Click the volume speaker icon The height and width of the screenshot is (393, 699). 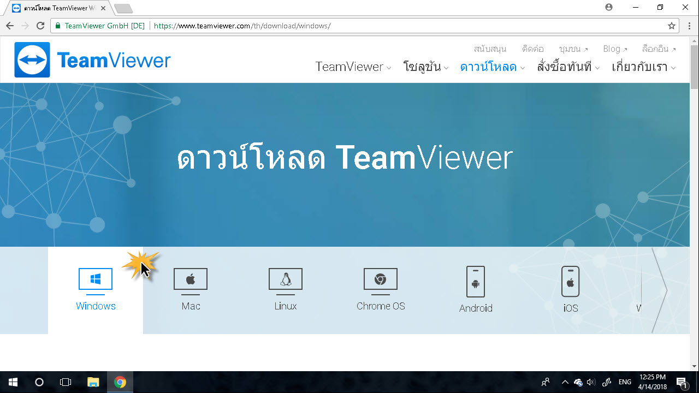591,382
